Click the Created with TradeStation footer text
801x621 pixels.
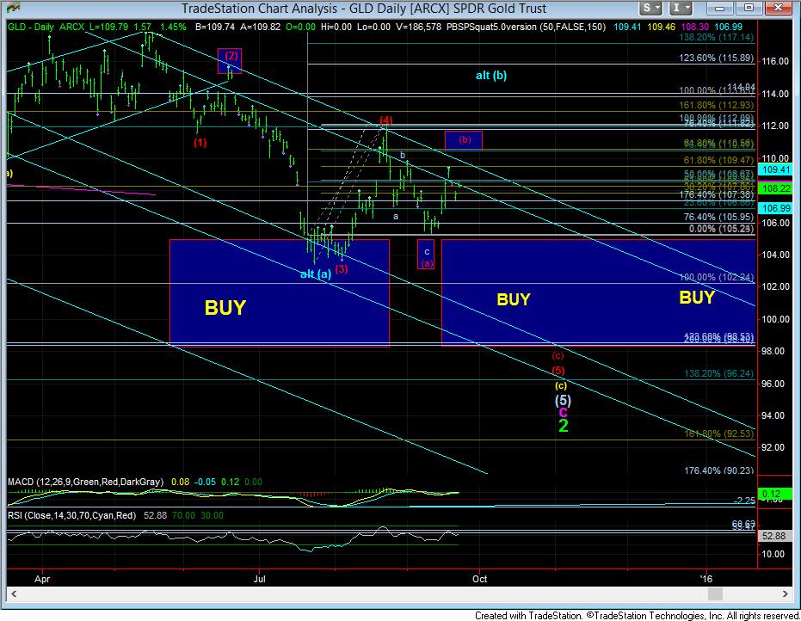point(637,615)
